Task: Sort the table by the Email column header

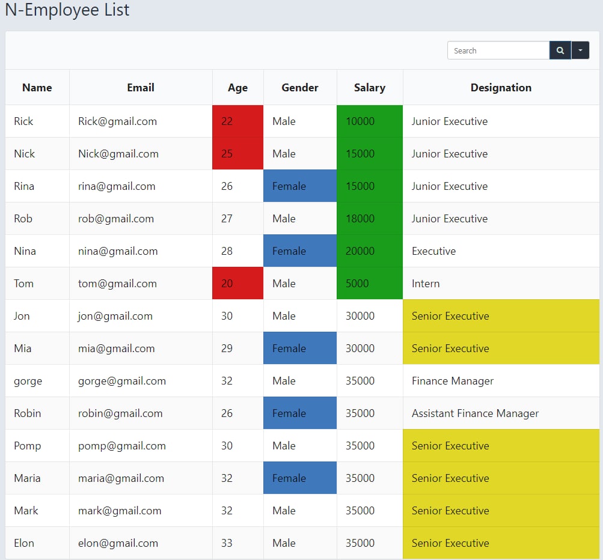Action: click(x=140, y=87)
